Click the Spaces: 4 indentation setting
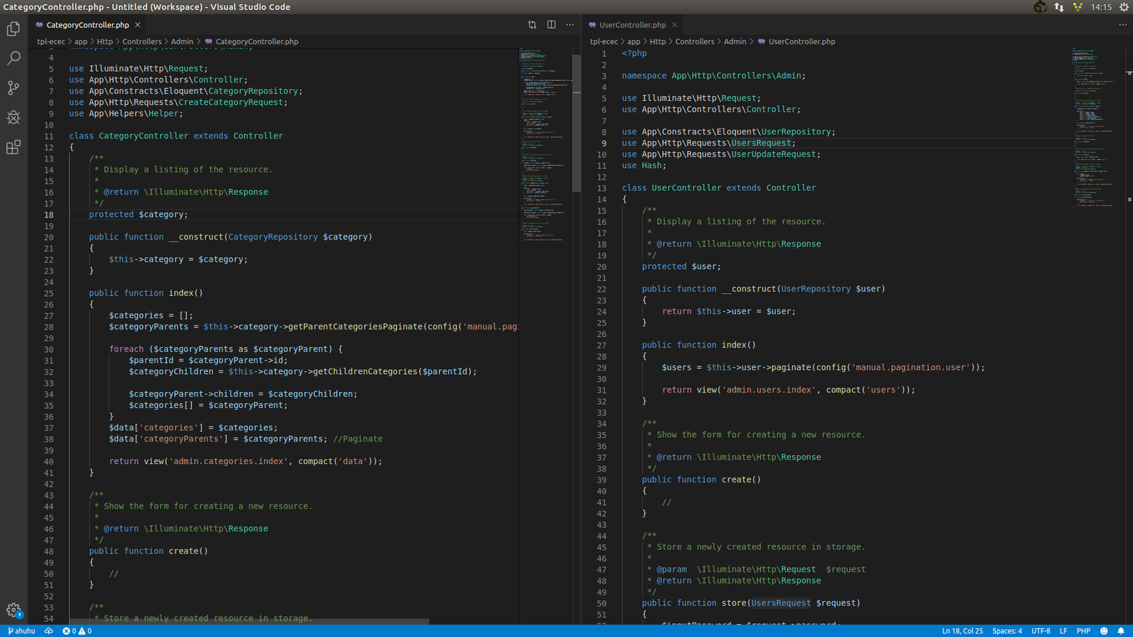Viewport: 1133px width, 637px height. [1007, 631]
